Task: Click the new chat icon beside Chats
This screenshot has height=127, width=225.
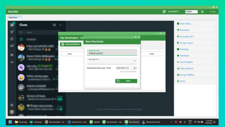Action: [54, 25]
